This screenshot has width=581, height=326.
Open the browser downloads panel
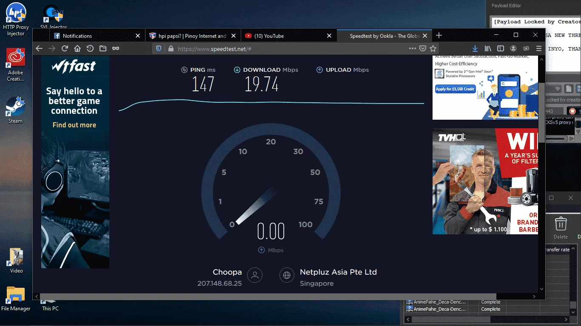(x=475, y=49)
